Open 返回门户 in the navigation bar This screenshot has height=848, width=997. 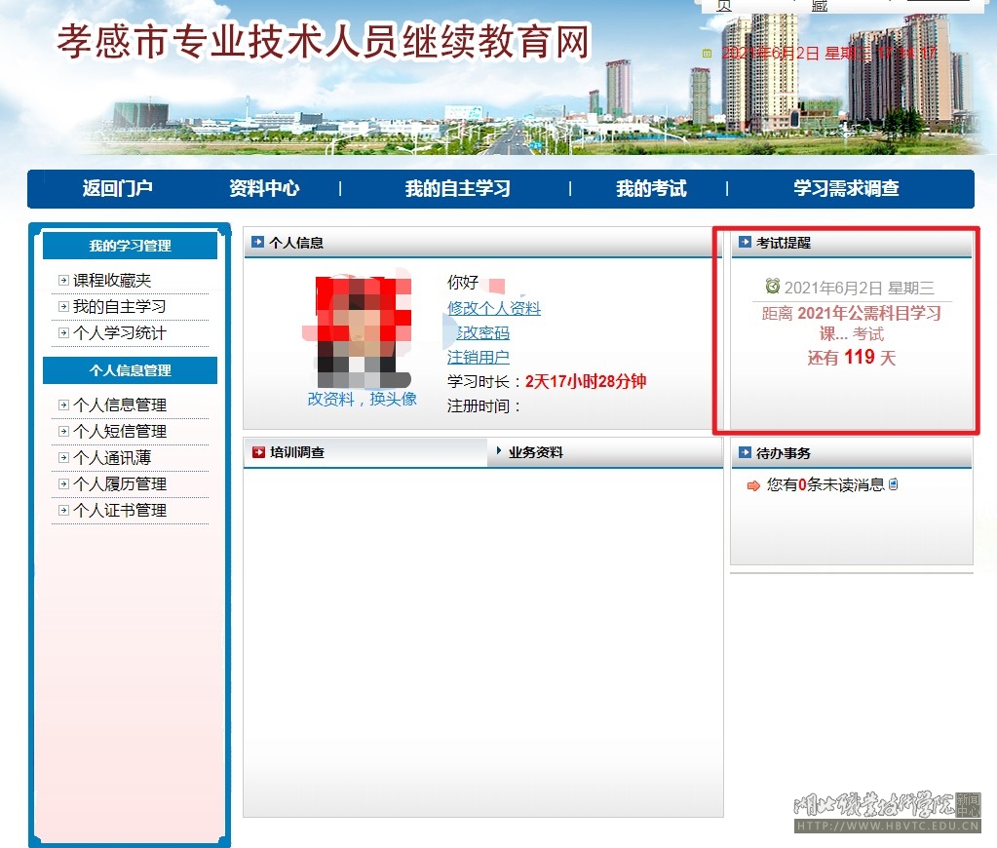pyautogui.click(x=117, y=189)
